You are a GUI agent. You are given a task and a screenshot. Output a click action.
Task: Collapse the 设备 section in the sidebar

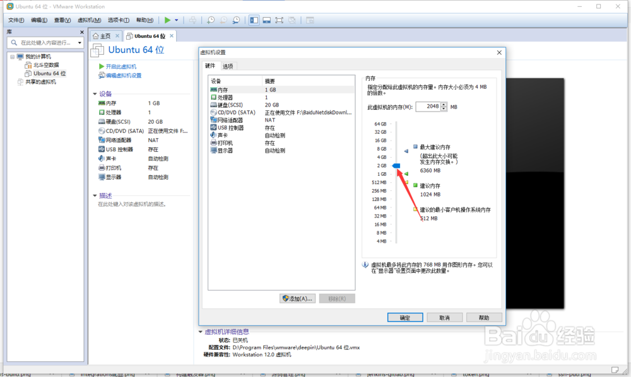click(x=95, y=93)
